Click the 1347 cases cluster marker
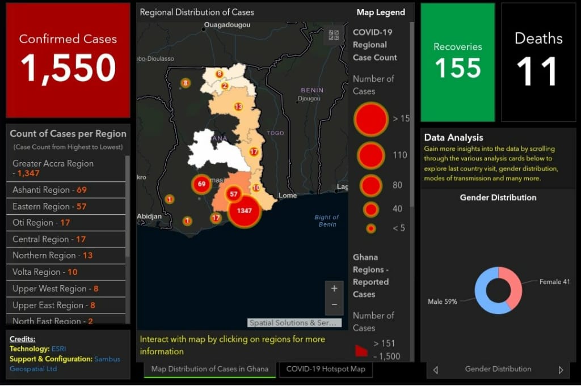Viewport: 581px width, 386px height. click(244, 211)
